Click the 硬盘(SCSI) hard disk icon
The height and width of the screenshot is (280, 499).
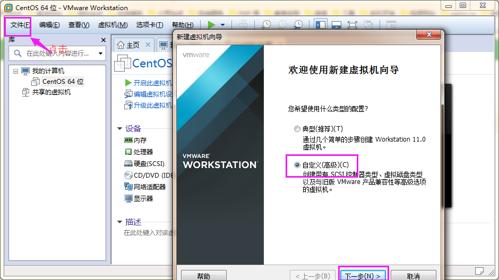(x=128, y=164)
